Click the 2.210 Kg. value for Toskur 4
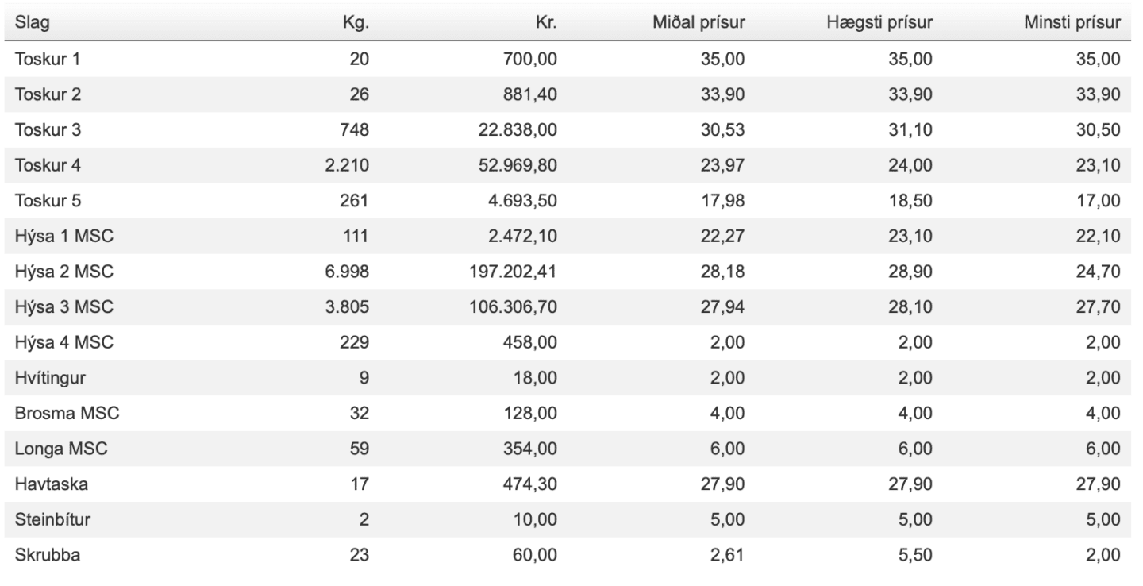The height and width of the screenshot is (586, 1143). [348, 166]
